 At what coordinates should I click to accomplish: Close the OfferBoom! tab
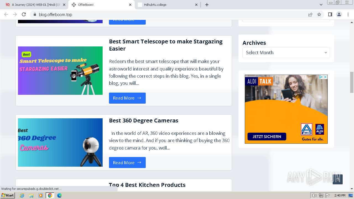131,5
